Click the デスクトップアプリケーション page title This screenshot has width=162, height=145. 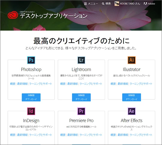(54, 16)
